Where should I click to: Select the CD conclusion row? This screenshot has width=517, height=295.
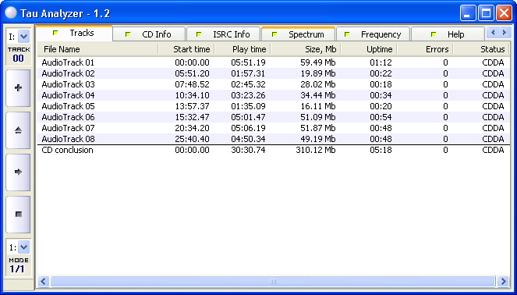pos(274,150)
